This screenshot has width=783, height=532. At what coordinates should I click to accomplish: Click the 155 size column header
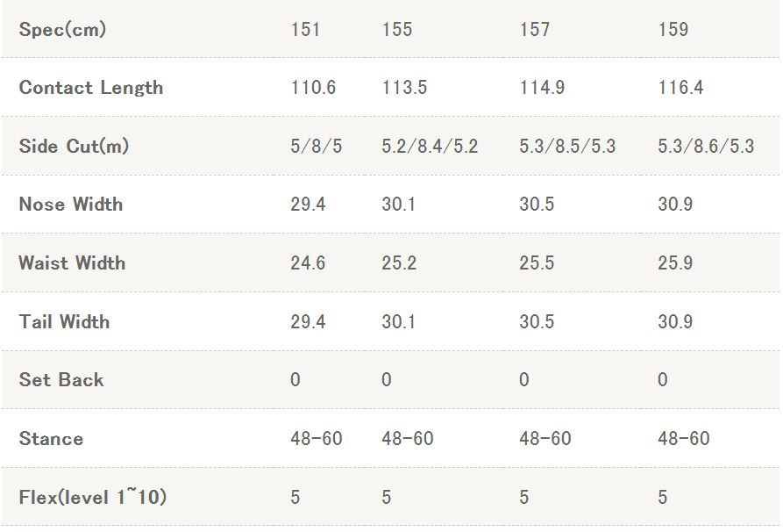pyautogui.click(x=397, y=30)
